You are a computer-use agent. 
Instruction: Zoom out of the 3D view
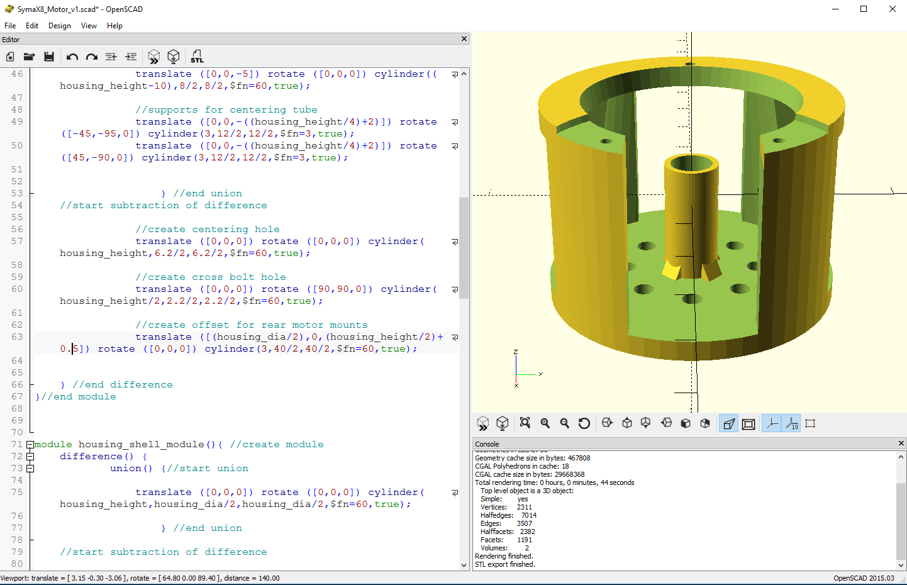click(x=565, y=423)
